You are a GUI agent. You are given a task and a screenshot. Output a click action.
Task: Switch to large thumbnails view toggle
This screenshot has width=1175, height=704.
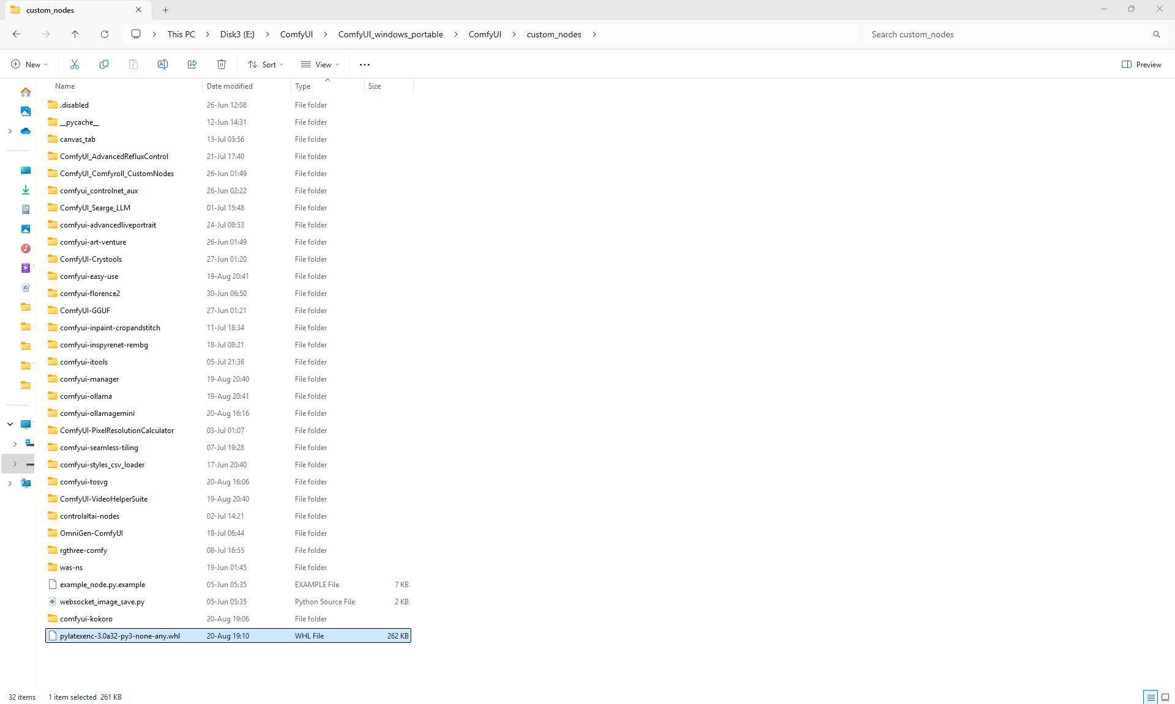coord(1165,697)
